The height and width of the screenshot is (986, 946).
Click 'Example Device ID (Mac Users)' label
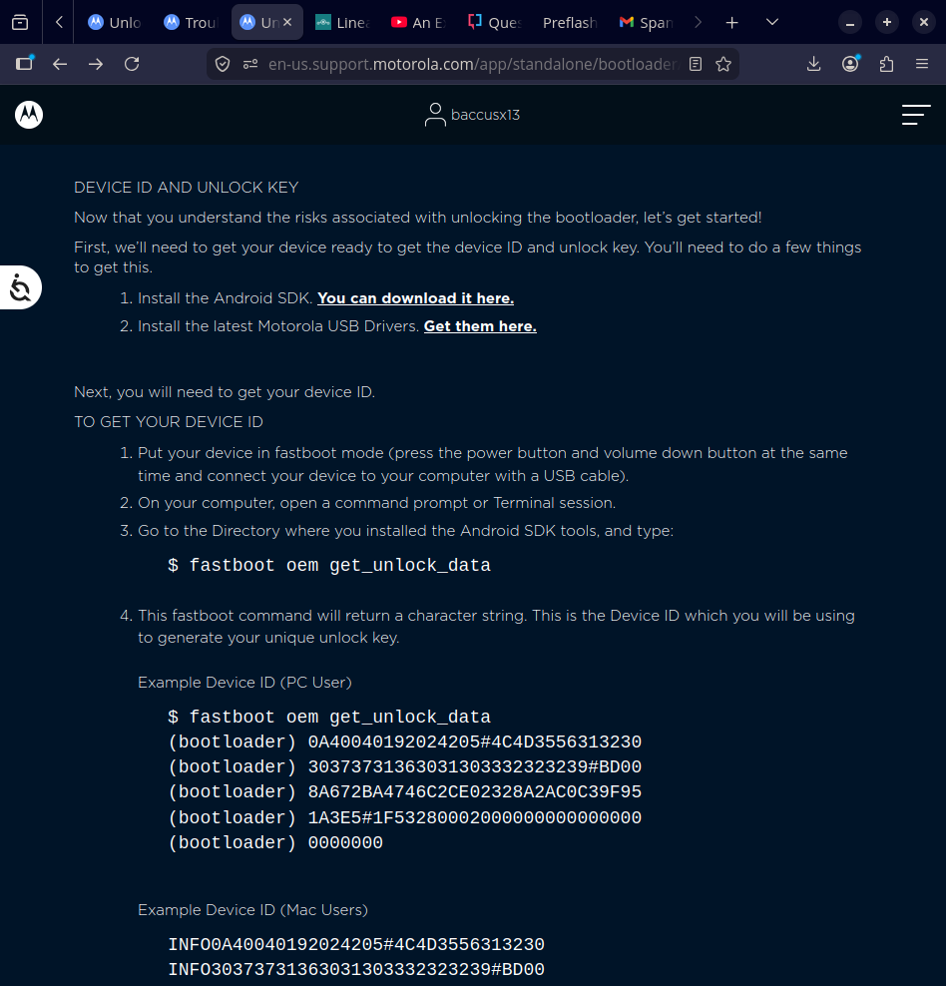tap(252, 910)
